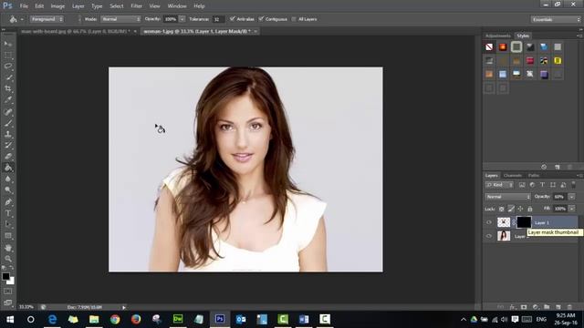Select the Crop tool
The width and height of the screenshot is (584, 328).
point(8,88)
